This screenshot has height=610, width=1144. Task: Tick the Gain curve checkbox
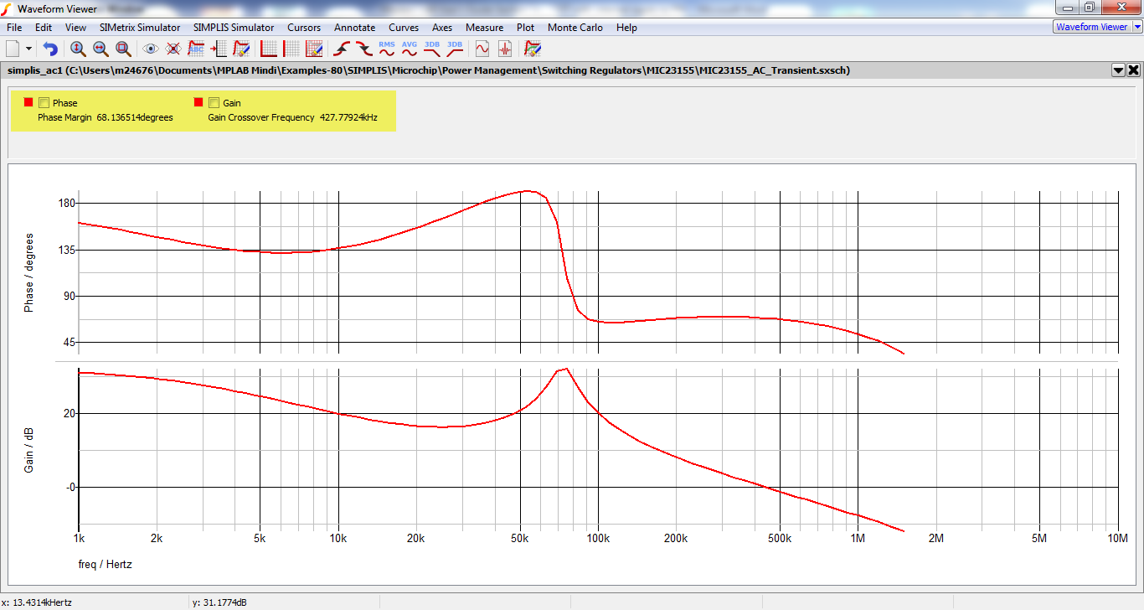click(x=214, y=103)
